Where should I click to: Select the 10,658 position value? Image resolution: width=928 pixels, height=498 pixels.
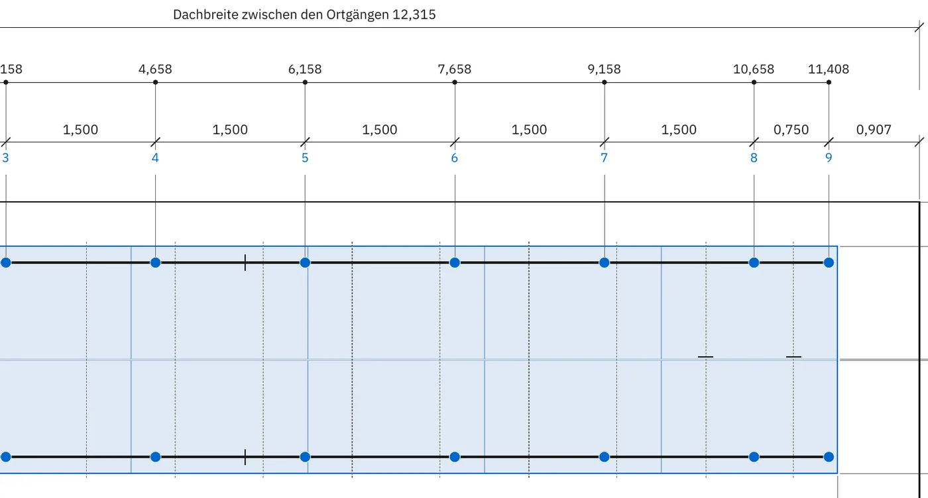coord(754,69)
